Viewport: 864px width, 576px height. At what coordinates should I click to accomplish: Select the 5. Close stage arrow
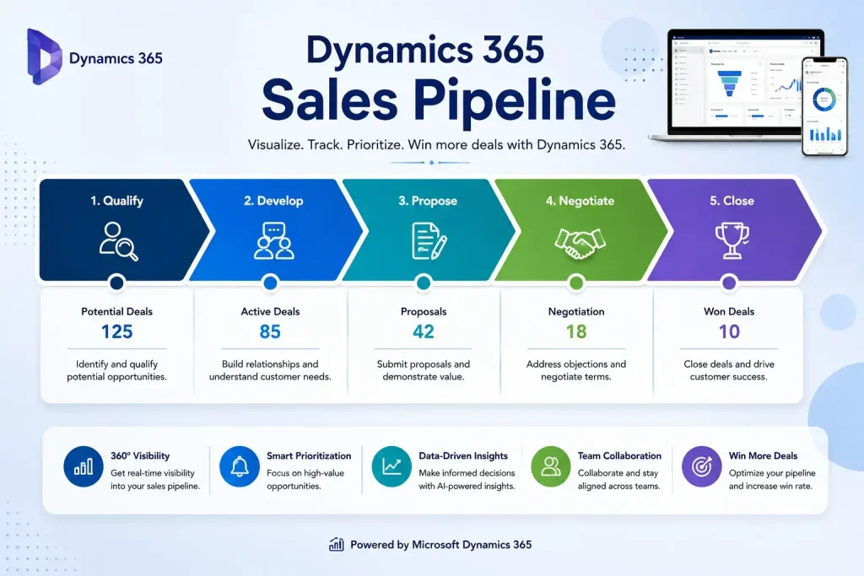click(734, 229)
